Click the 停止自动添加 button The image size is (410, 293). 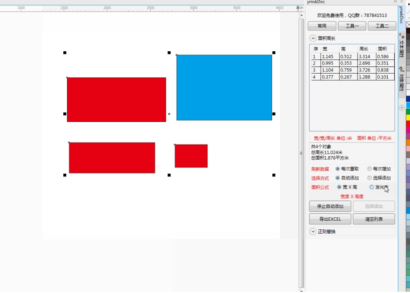point(330,206)
